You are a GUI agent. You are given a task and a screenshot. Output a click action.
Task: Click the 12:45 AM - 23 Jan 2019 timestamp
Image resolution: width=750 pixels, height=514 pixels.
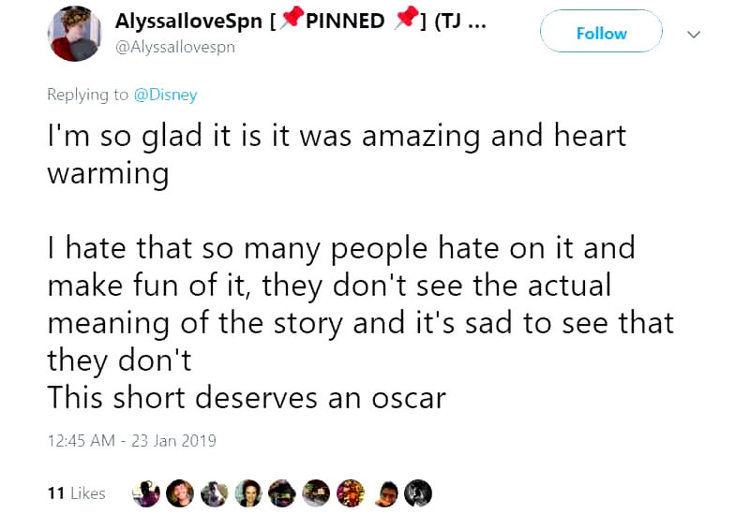[132, 440]
